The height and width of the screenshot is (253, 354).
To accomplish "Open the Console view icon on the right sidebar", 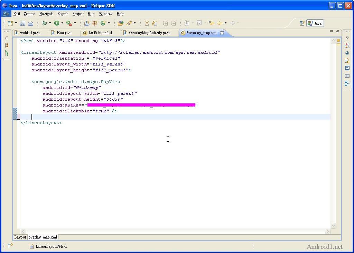I will click(347, 68).
